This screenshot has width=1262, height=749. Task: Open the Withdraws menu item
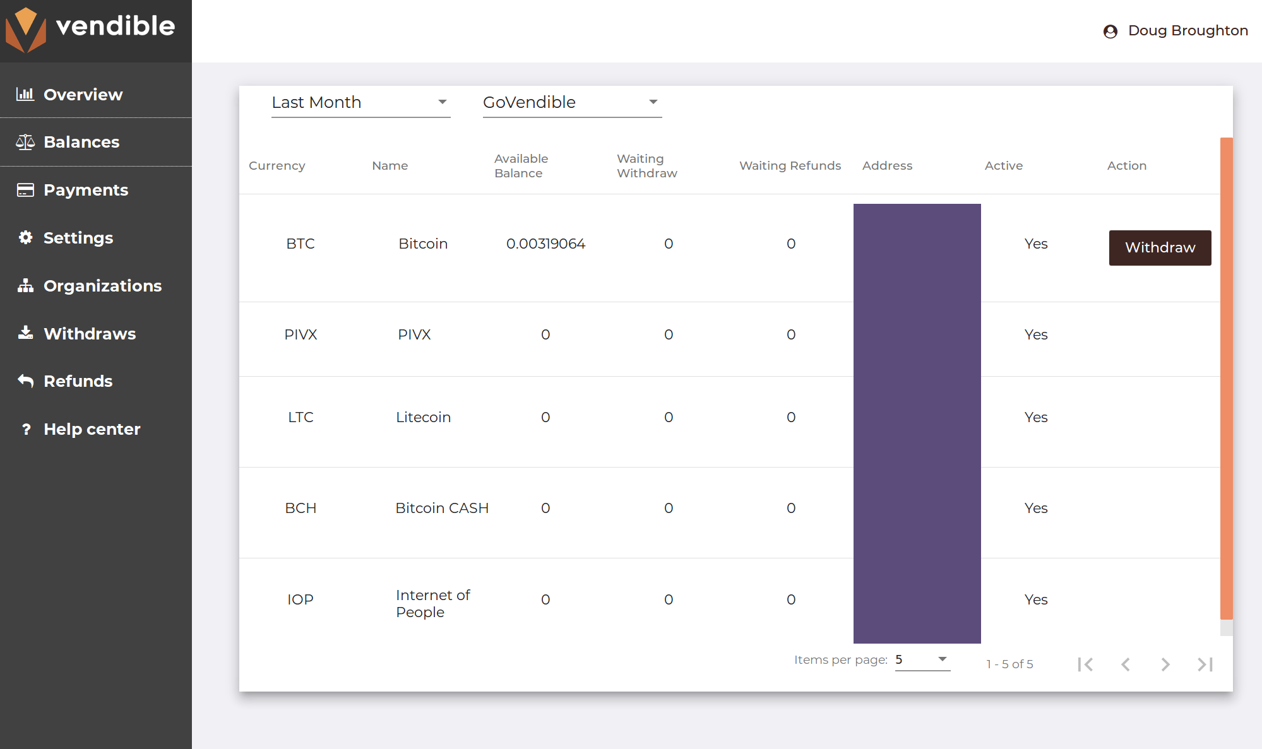(89, 333)
